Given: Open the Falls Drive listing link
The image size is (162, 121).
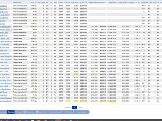Looking at the screenshot, I should pyautogui.click(x=4, y=47).
